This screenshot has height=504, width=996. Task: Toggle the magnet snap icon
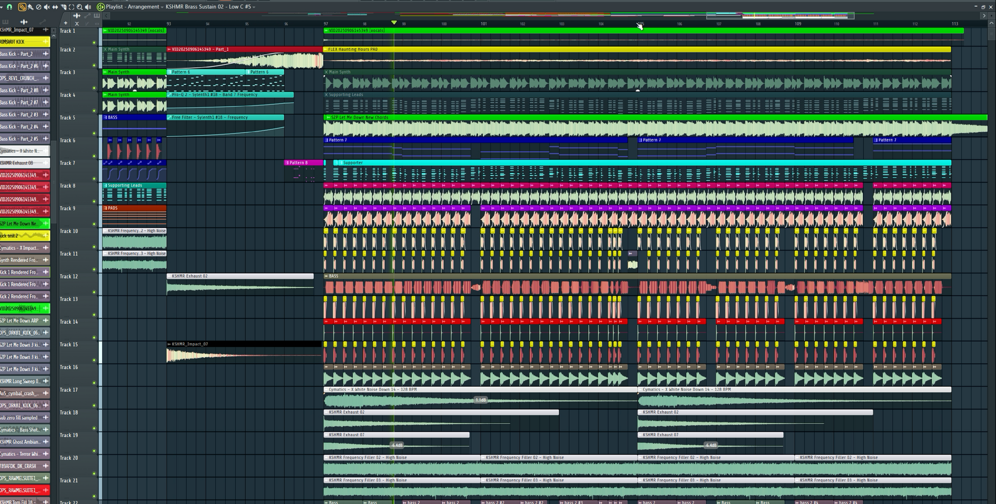click(x=9, y=7)
